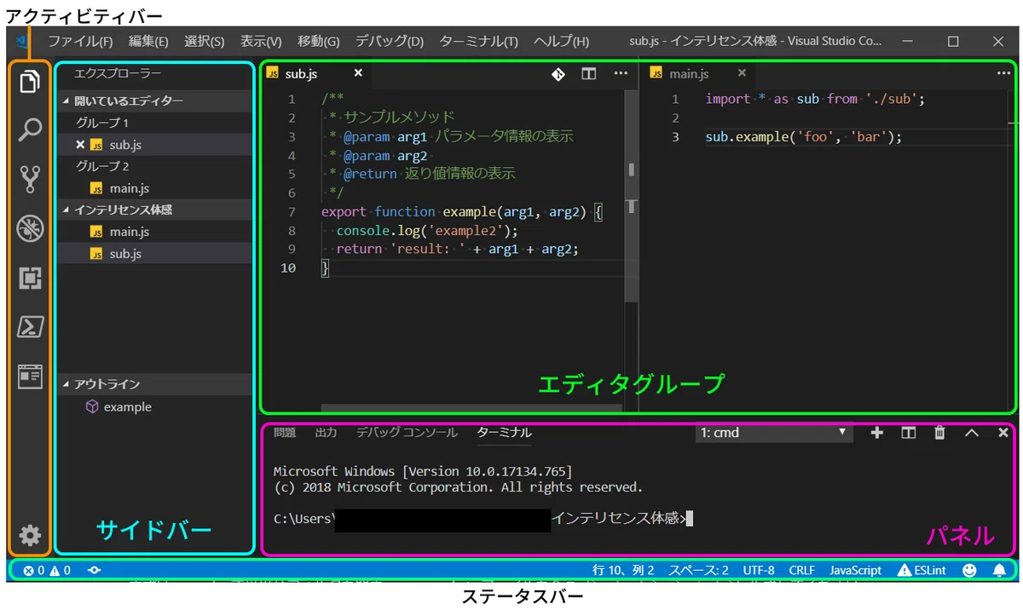Open More Actions for the sub.js group
This screenshot has height=610, width=1023.
[621, 74]
